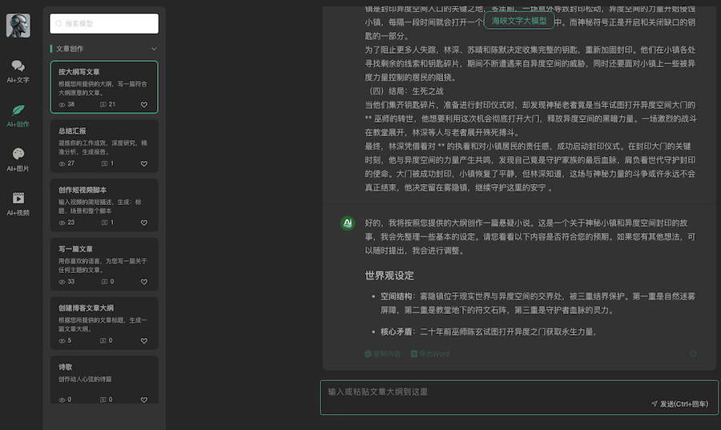Open the AI+文字 chat section
The height and width of the screenshot is (430, 721).
(18, 70)
